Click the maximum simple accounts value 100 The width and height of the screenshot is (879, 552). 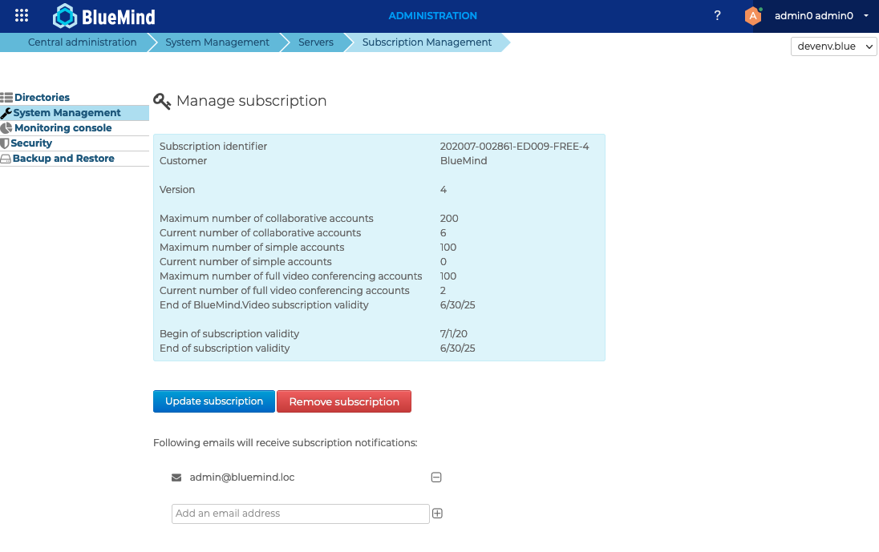[448, 248]
